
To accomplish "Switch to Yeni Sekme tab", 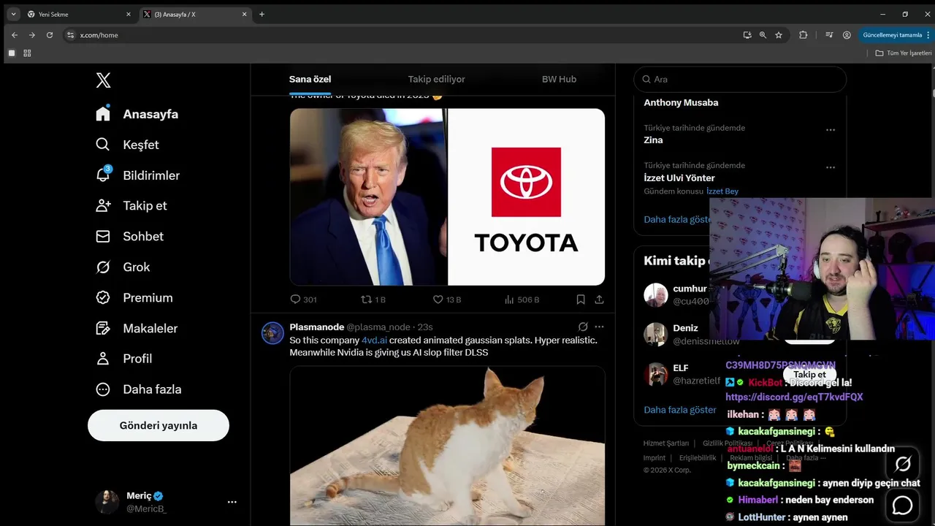I will click(77, 14).
